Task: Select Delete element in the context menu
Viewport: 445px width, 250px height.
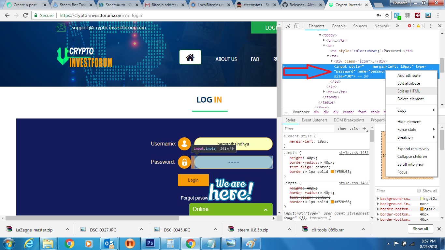Action: click(411, 99)
